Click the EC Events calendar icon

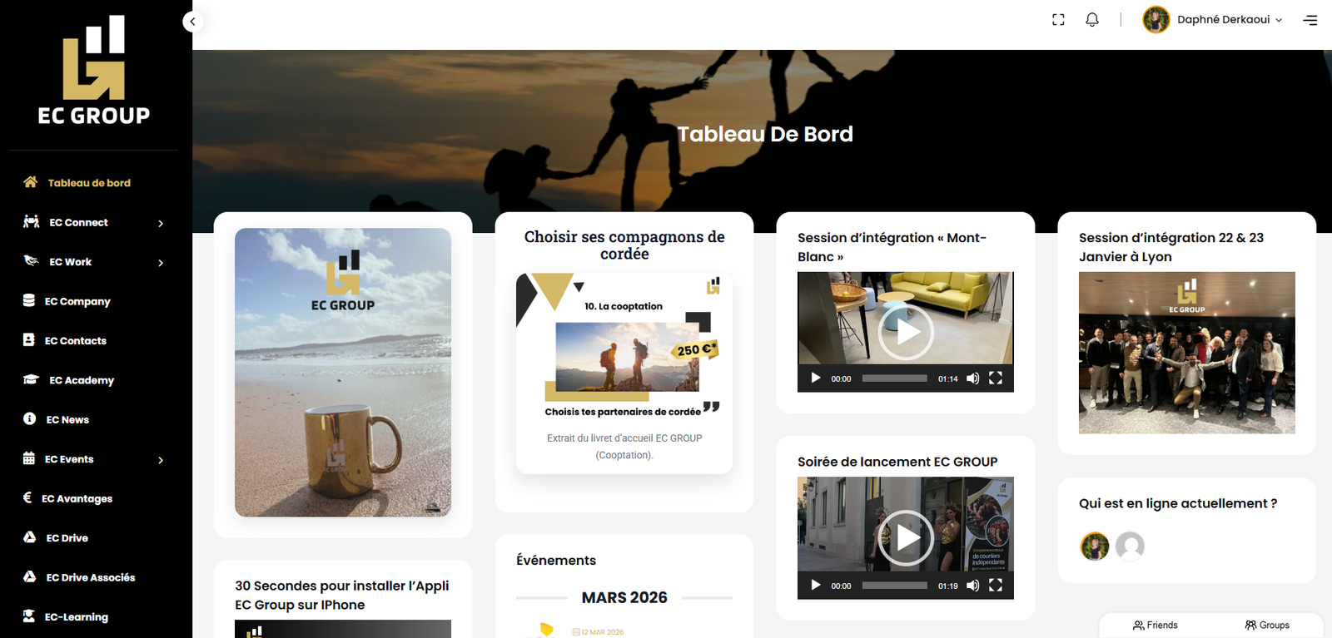pos(29,458)
